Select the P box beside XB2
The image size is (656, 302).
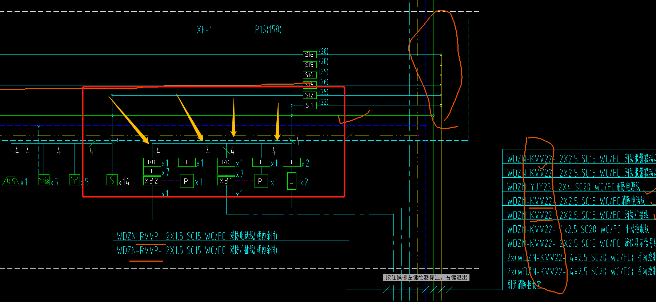tap(187, 181)
